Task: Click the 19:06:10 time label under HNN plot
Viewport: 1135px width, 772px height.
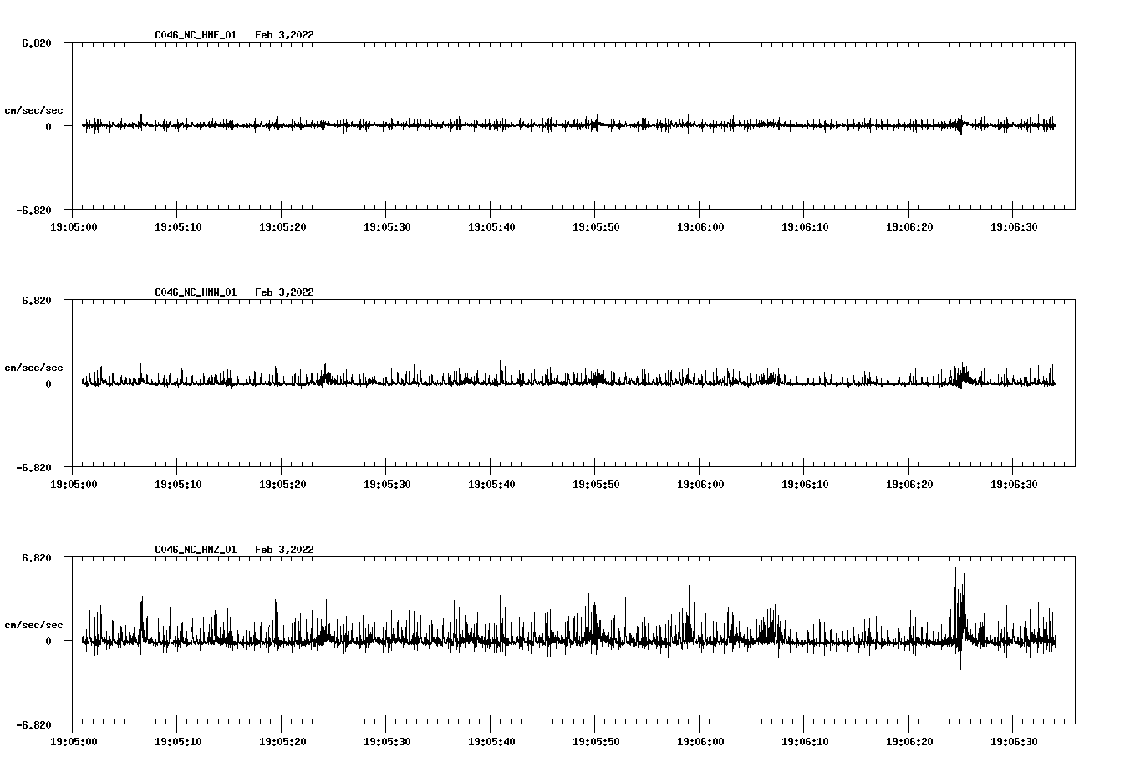Action: tap(805, 484)
